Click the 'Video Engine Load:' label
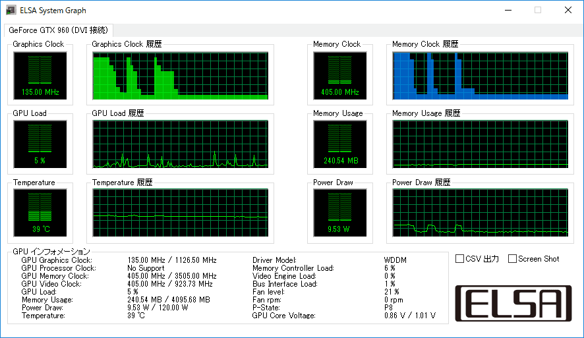Viewport: 584px width, 338px height. 284,276
